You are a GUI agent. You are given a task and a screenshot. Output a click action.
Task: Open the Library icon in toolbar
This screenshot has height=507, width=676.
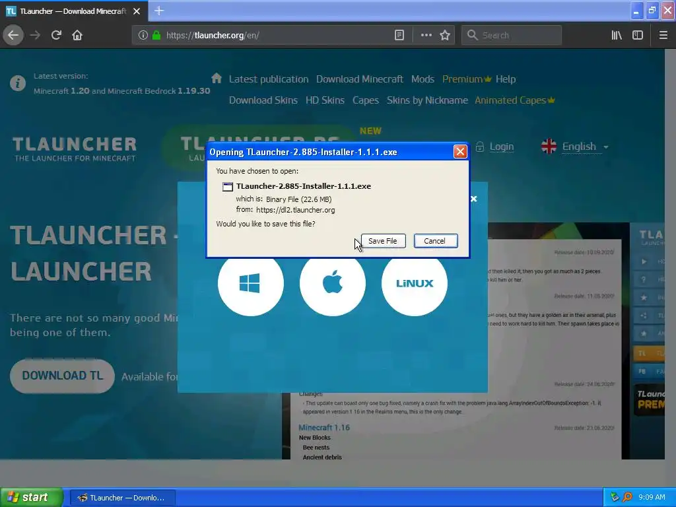[617, 36]
